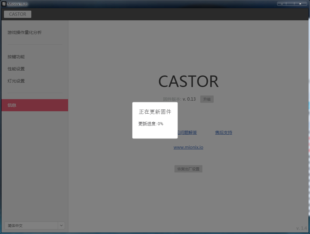Click the Mionix Hub logo icon in the title bar
The height and width of the screenshot is (234, 310).
coord(4,4)
